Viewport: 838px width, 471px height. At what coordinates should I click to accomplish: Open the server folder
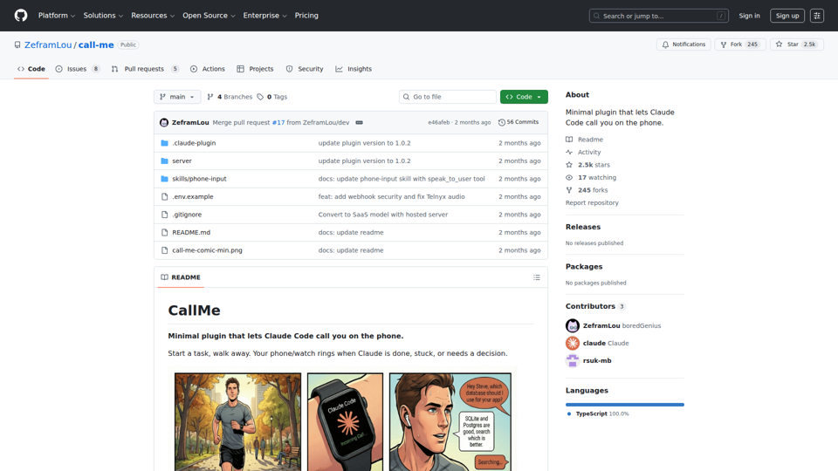click(x=182, y=160)
